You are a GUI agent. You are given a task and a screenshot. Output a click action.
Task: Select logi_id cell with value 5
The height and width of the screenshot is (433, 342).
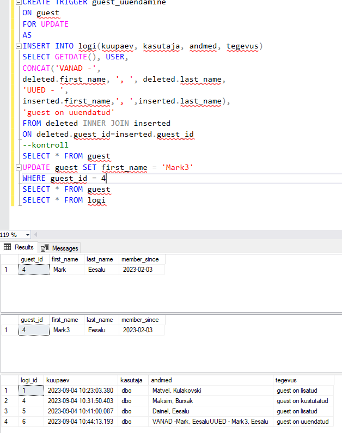click(31, 411)
